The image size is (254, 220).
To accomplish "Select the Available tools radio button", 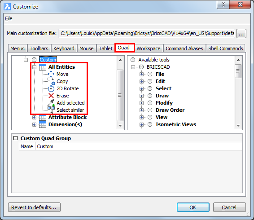I will coord(133,60).
